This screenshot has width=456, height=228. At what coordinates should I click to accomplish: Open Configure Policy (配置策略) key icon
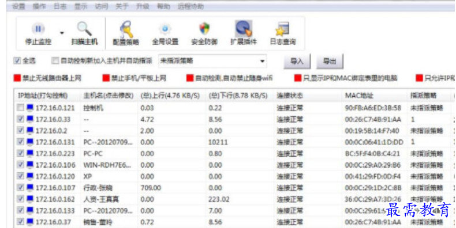(126, 29)
